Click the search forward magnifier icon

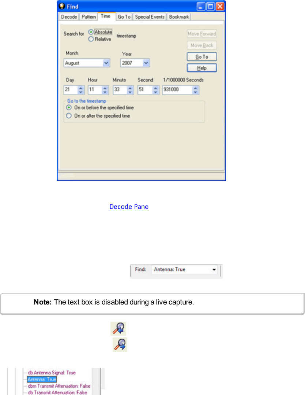tap(120, 345)
